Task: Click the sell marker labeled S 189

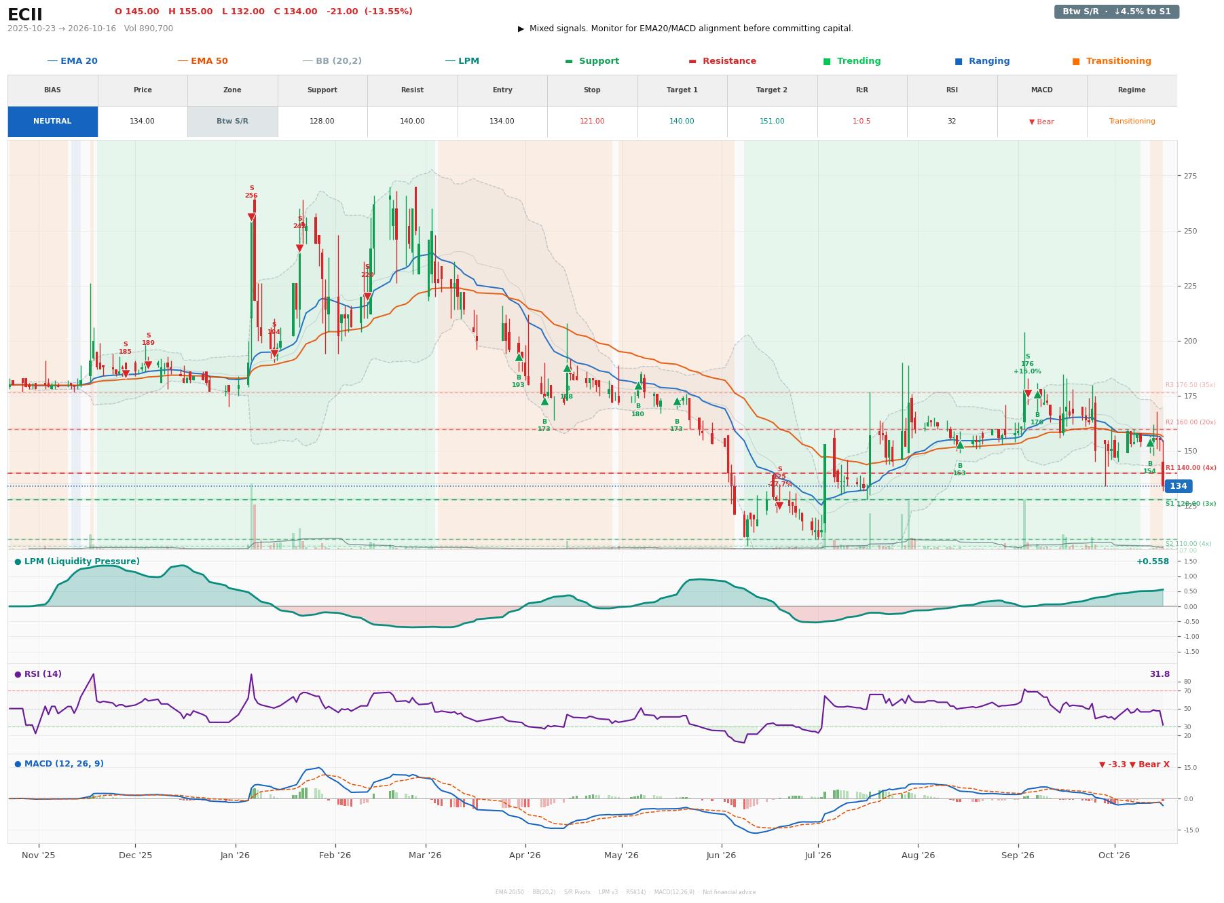Action: pos(149,365)
